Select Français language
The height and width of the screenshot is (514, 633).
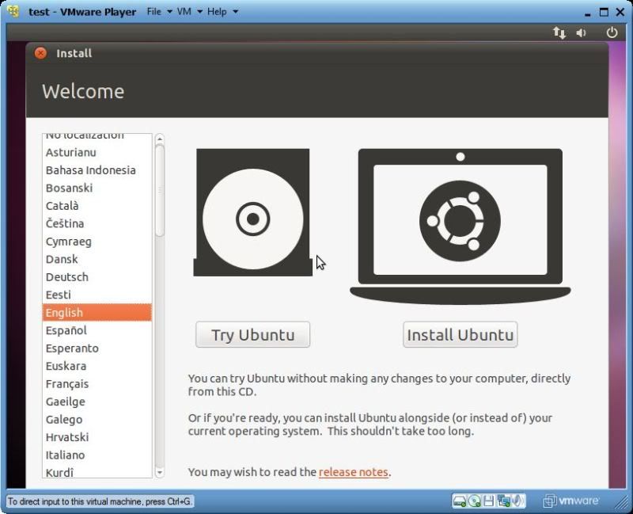[97, 383]
